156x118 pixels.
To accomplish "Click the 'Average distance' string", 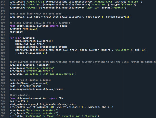I will 38,71.
